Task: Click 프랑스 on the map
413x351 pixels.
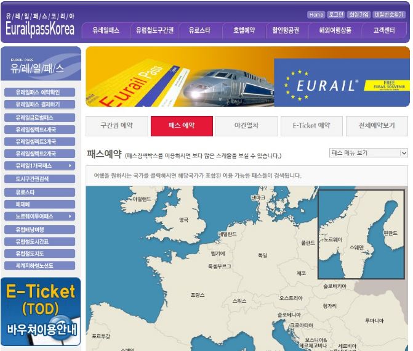Action: 198,295
